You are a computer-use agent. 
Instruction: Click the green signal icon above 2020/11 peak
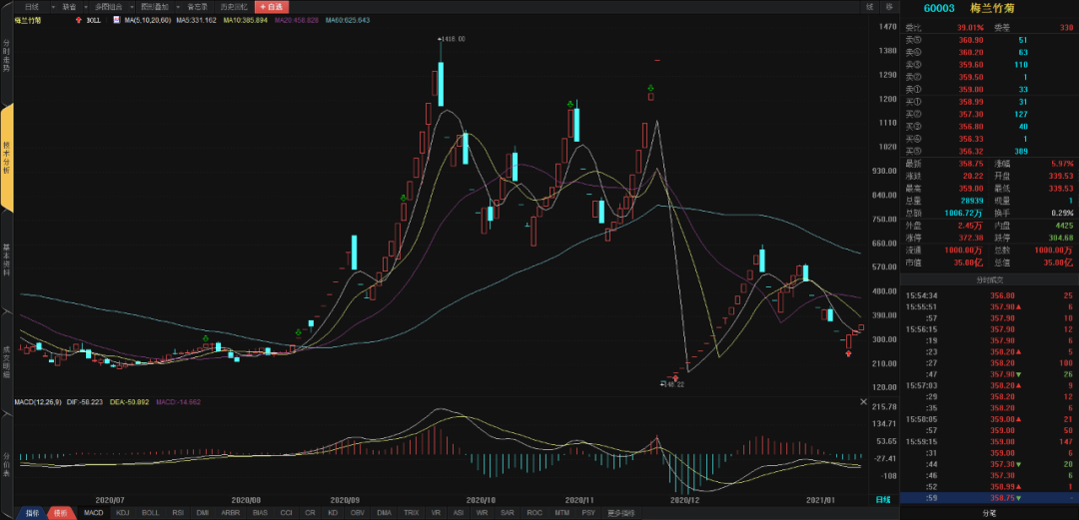point(570,104)
